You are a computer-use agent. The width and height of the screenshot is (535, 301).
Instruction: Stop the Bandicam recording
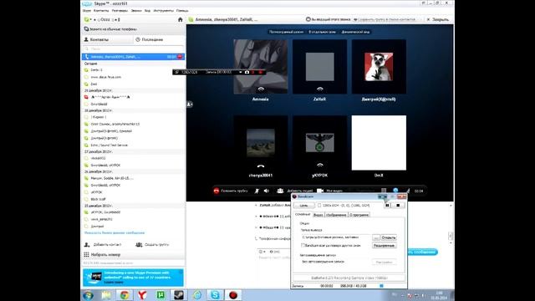tap(398, 205)
